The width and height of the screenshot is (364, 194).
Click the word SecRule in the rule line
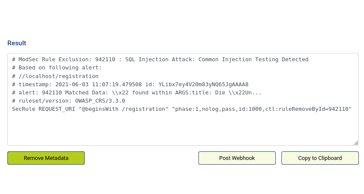click(24, 109)
